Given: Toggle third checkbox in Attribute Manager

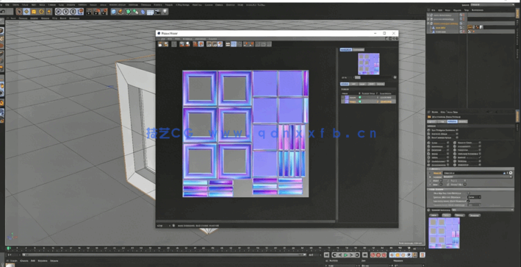Looking at the screenshot, I should click(457, 138).
